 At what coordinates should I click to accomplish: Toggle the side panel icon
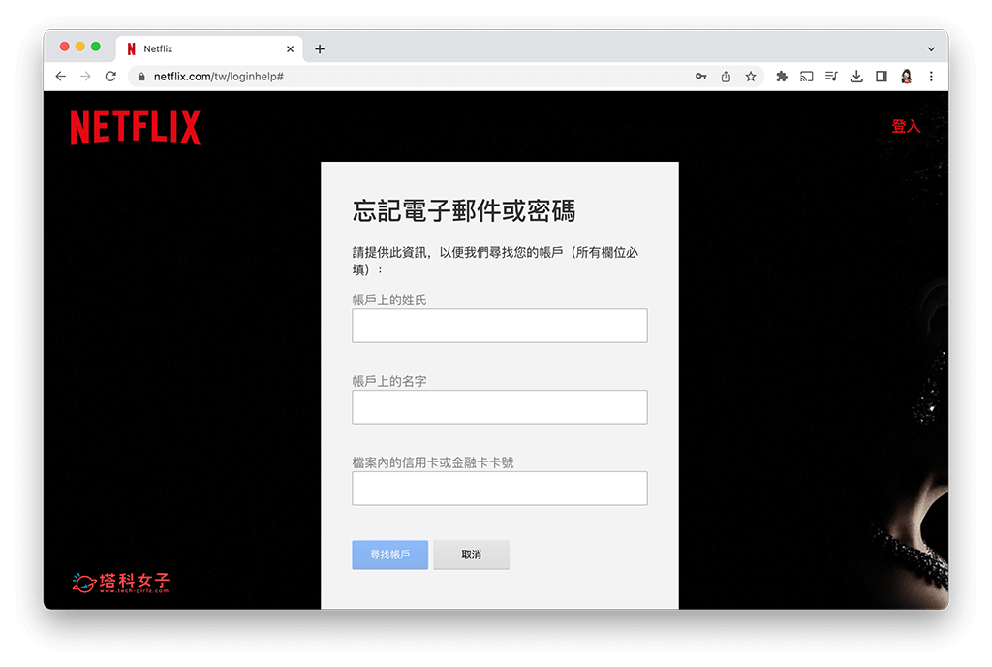click(882, 77)
